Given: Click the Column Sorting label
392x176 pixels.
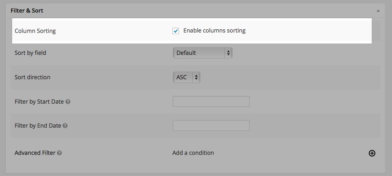Looking at the screenshot, I should pos(35,31).
